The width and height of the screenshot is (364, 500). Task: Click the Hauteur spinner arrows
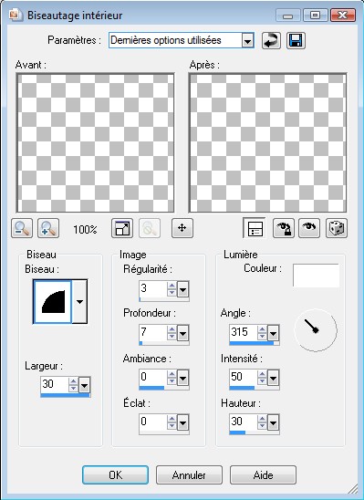(262, 422)
